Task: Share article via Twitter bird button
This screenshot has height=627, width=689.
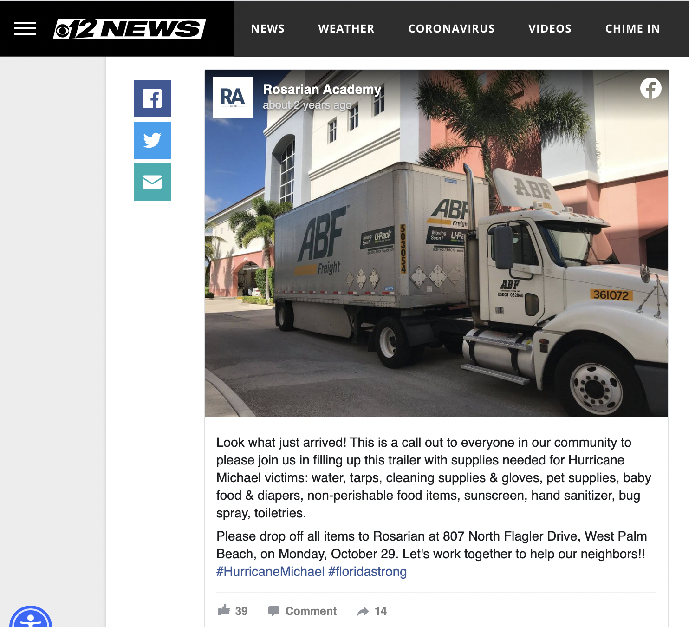Action: 152,140
